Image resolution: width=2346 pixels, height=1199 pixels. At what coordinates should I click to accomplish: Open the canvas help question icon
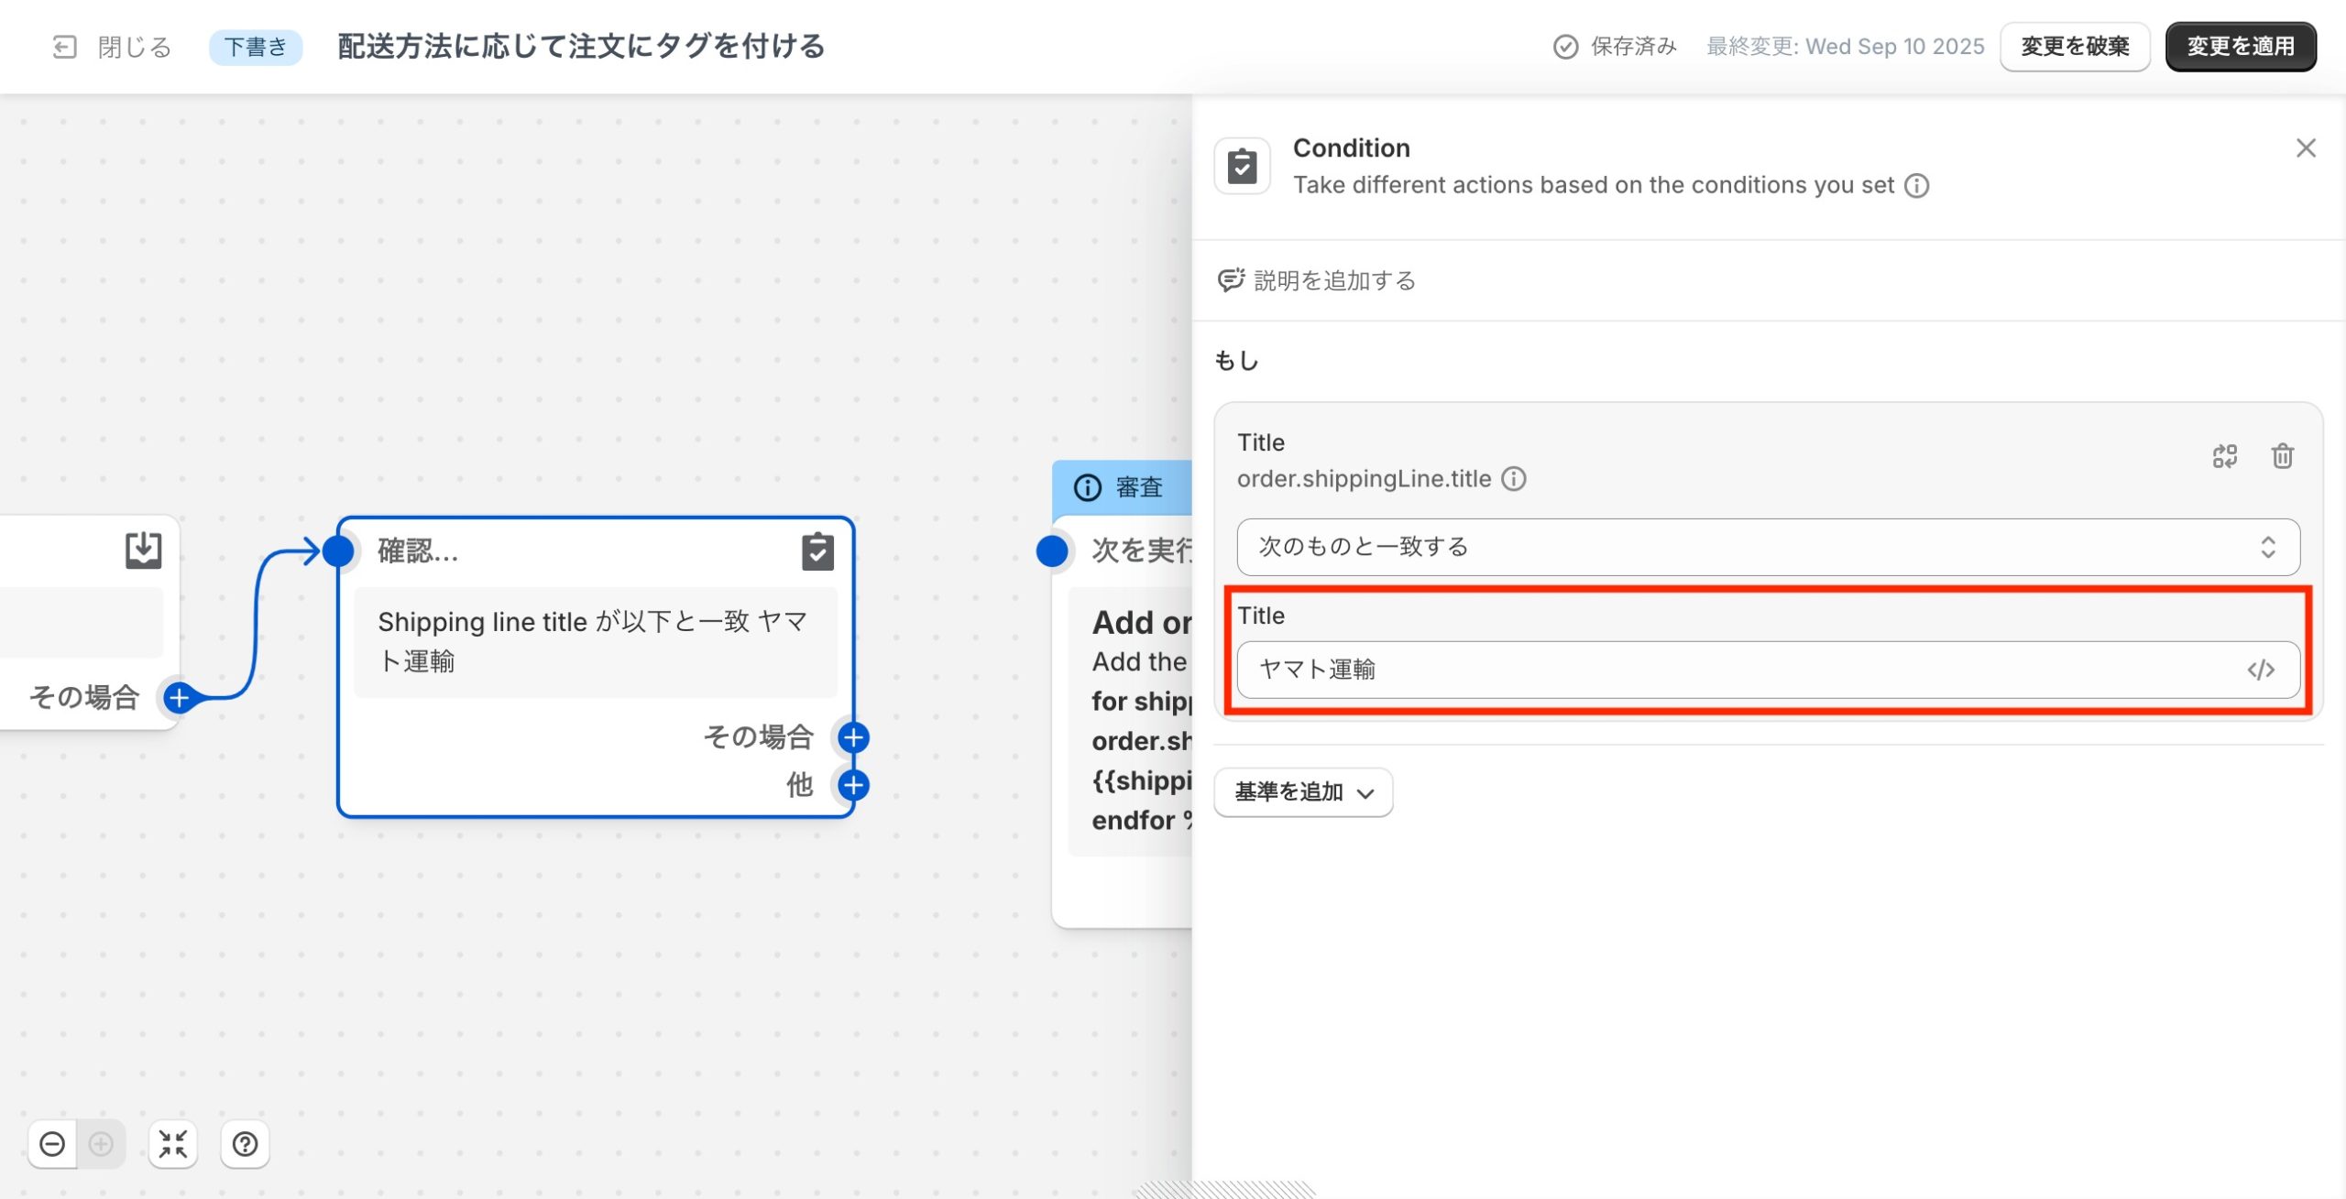[245, 1144]
